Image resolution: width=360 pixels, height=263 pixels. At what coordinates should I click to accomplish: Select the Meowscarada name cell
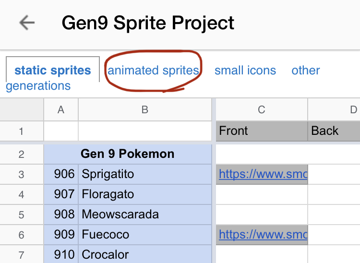pos(145,215)
